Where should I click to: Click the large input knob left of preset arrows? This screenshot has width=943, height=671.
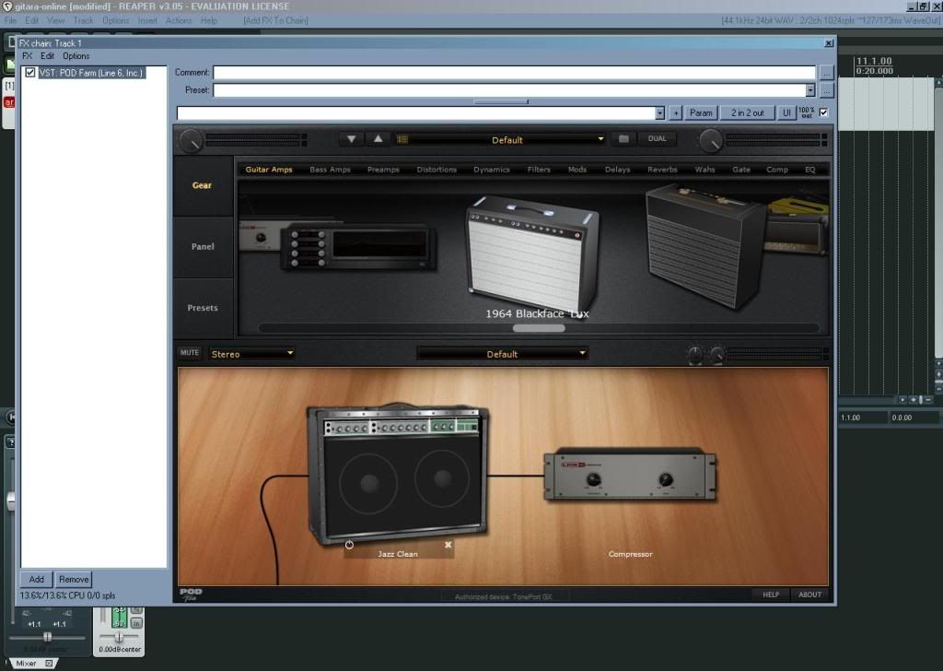point(191,140)
